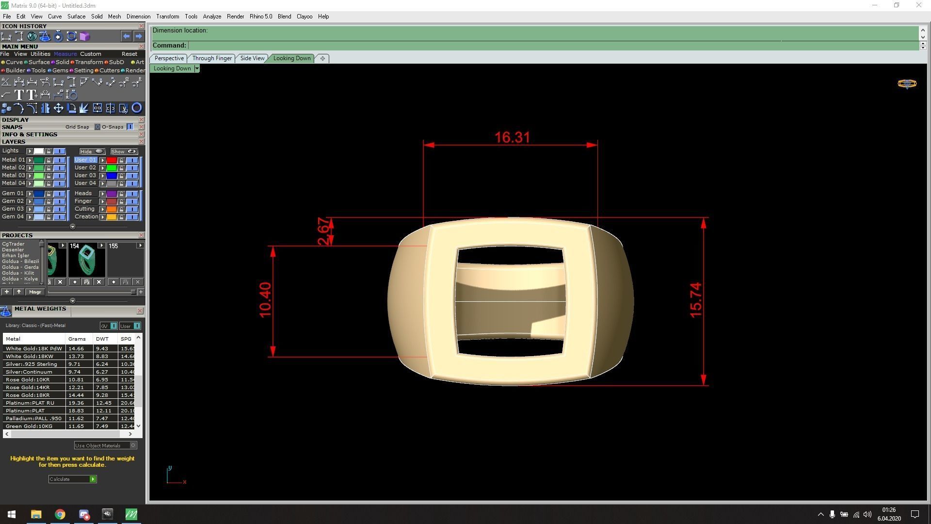Show hidden icons in system tray

coord(820,514)
